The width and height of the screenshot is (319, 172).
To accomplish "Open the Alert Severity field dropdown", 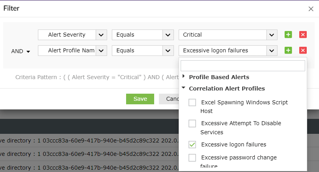I will click(x=102, y=35).
